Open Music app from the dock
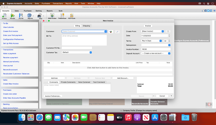Image resolution: width=216 pixels, height=125 pixels. point(128,118)
